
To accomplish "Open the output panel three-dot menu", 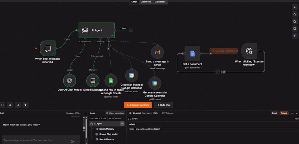I will (x=292, y=113).
